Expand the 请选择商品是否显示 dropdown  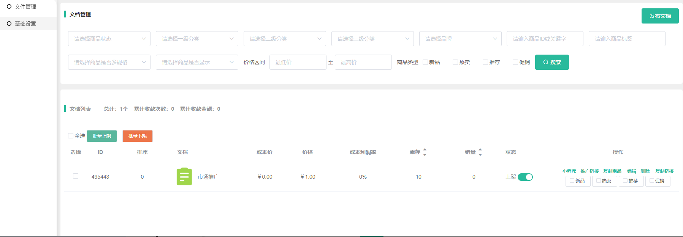pos(197,62)
